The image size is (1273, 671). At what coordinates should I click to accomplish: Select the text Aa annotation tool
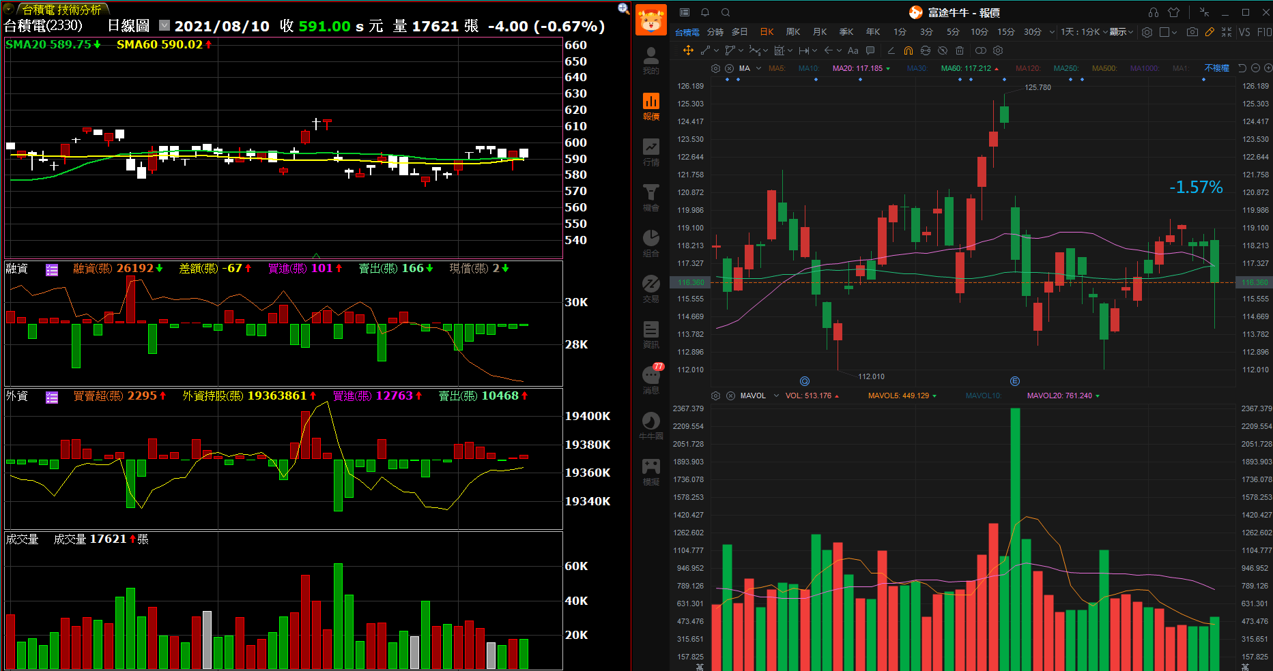pos(853,50)
